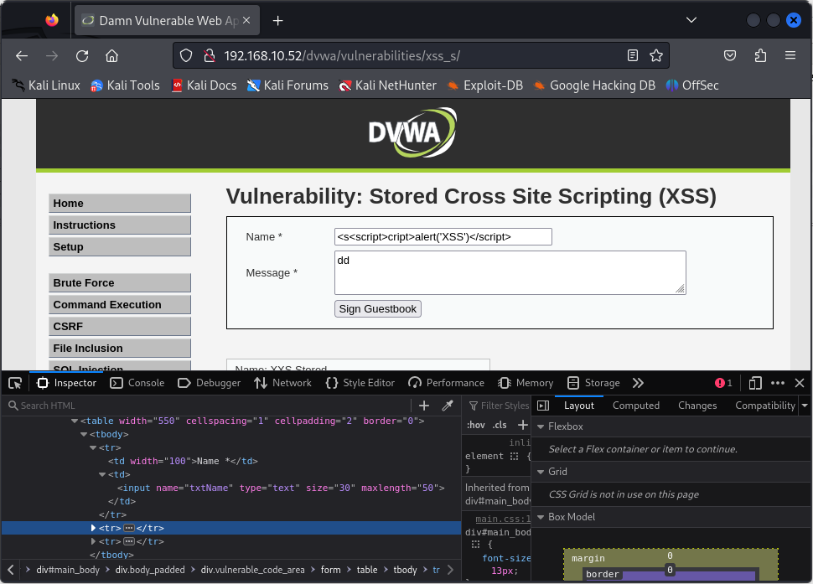Toggle the :hov pseudo-class panel
This screenshot has width=813, height=584.
tap(475, 425)
